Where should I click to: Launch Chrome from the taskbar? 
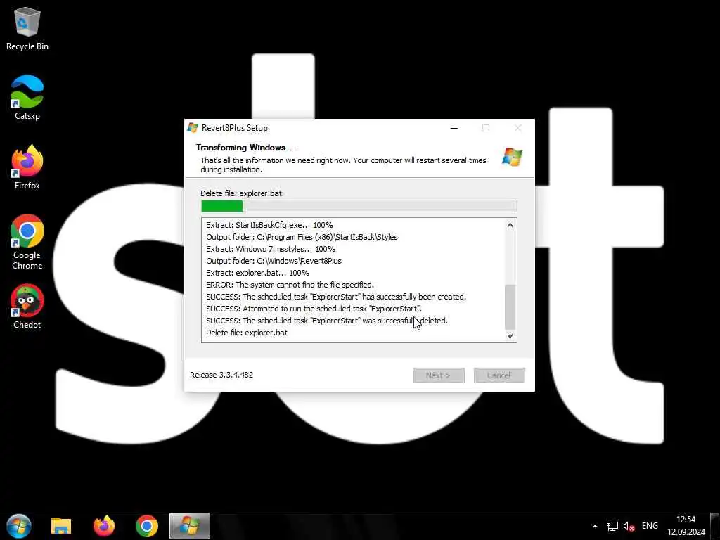point(146,526)
